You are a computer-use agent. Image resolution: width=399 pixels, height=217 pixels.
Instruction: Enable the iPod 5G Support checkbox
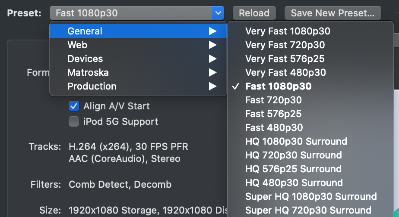point(74,121)
